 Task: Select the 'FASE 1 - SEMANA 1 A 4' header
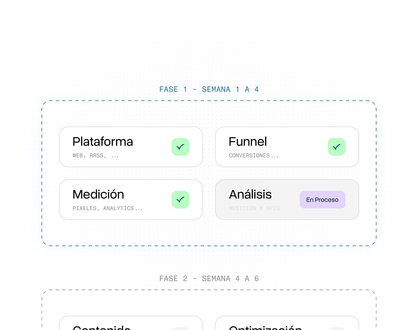pos(209,89)
